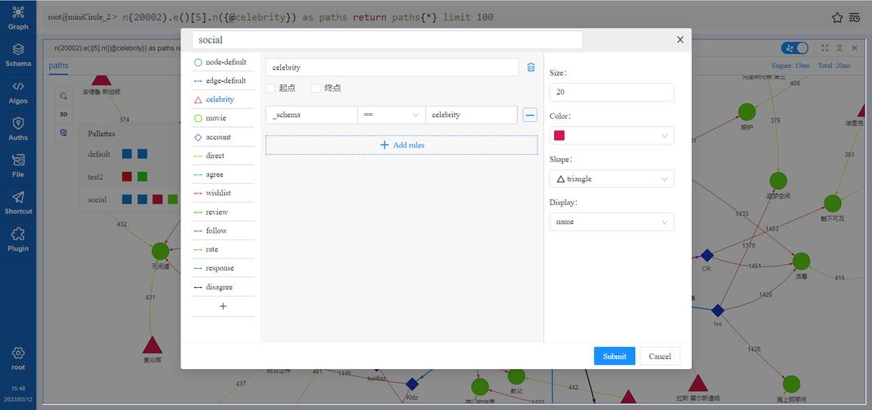The image size is (872, 410).
Task: Click the 无间道 movie node
Action: [x=160, y=251]
